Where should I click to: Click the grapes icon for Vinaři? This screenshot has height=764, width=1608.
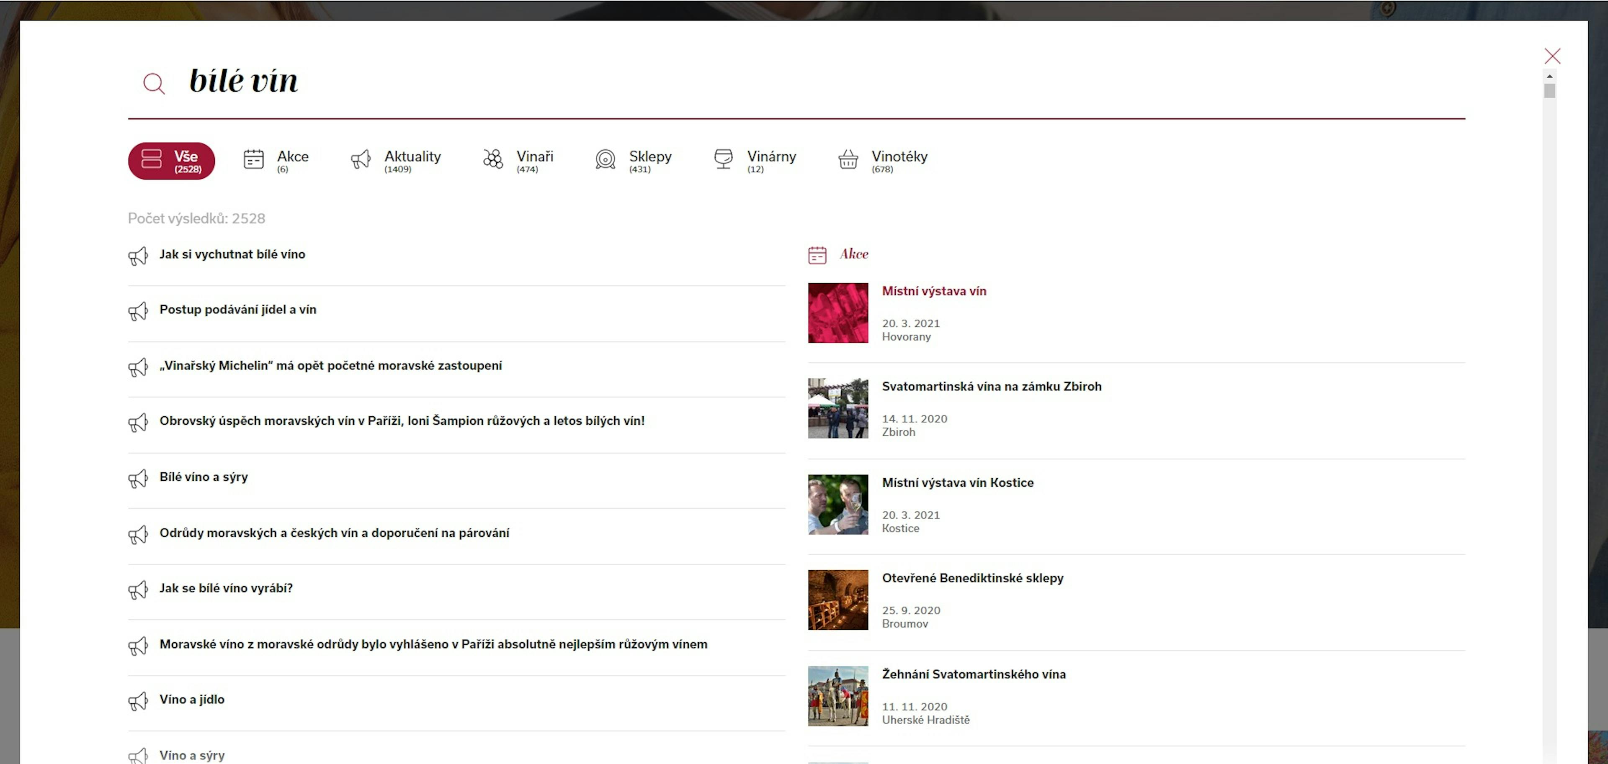click(x=493, y=159)
